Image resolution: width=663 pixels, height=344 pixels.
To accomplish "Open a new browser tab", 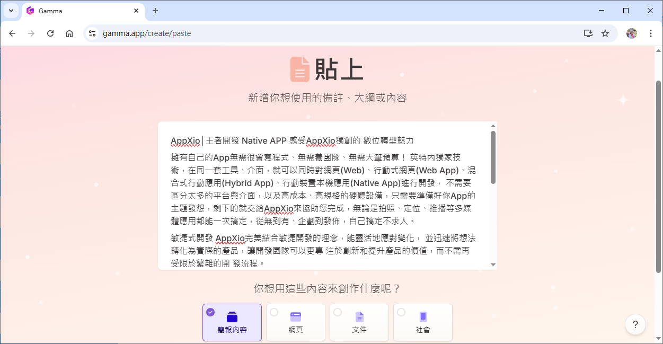I will pyautogui.click(x=155, y=11).
